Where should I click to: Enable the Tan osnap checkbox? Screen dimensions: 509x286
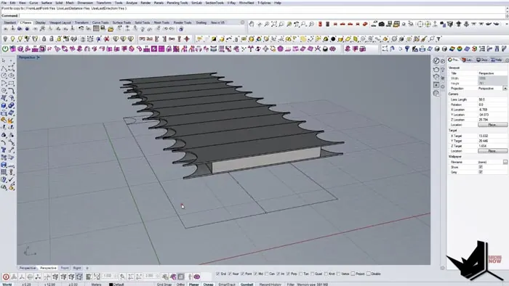tap(300, 274)
